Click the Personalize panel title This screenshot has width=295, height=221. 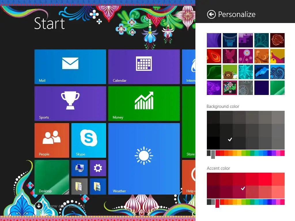[x=237, y=14]
